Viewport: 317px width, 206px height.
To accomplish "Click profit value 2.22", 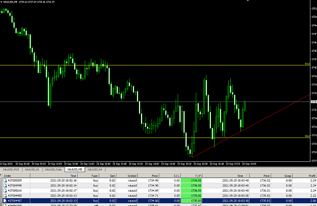I will 313,196.
